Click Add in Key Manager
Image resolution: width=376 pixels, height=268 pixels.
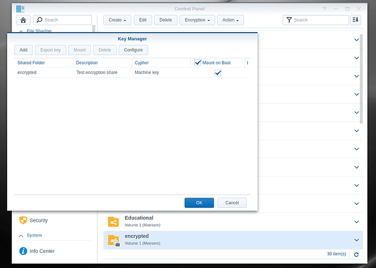(23, 50)
